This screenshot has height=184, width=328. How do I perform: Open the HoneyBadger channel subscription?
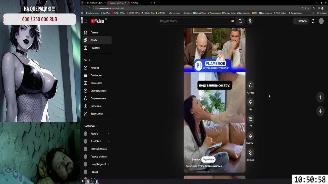[97, 164]
